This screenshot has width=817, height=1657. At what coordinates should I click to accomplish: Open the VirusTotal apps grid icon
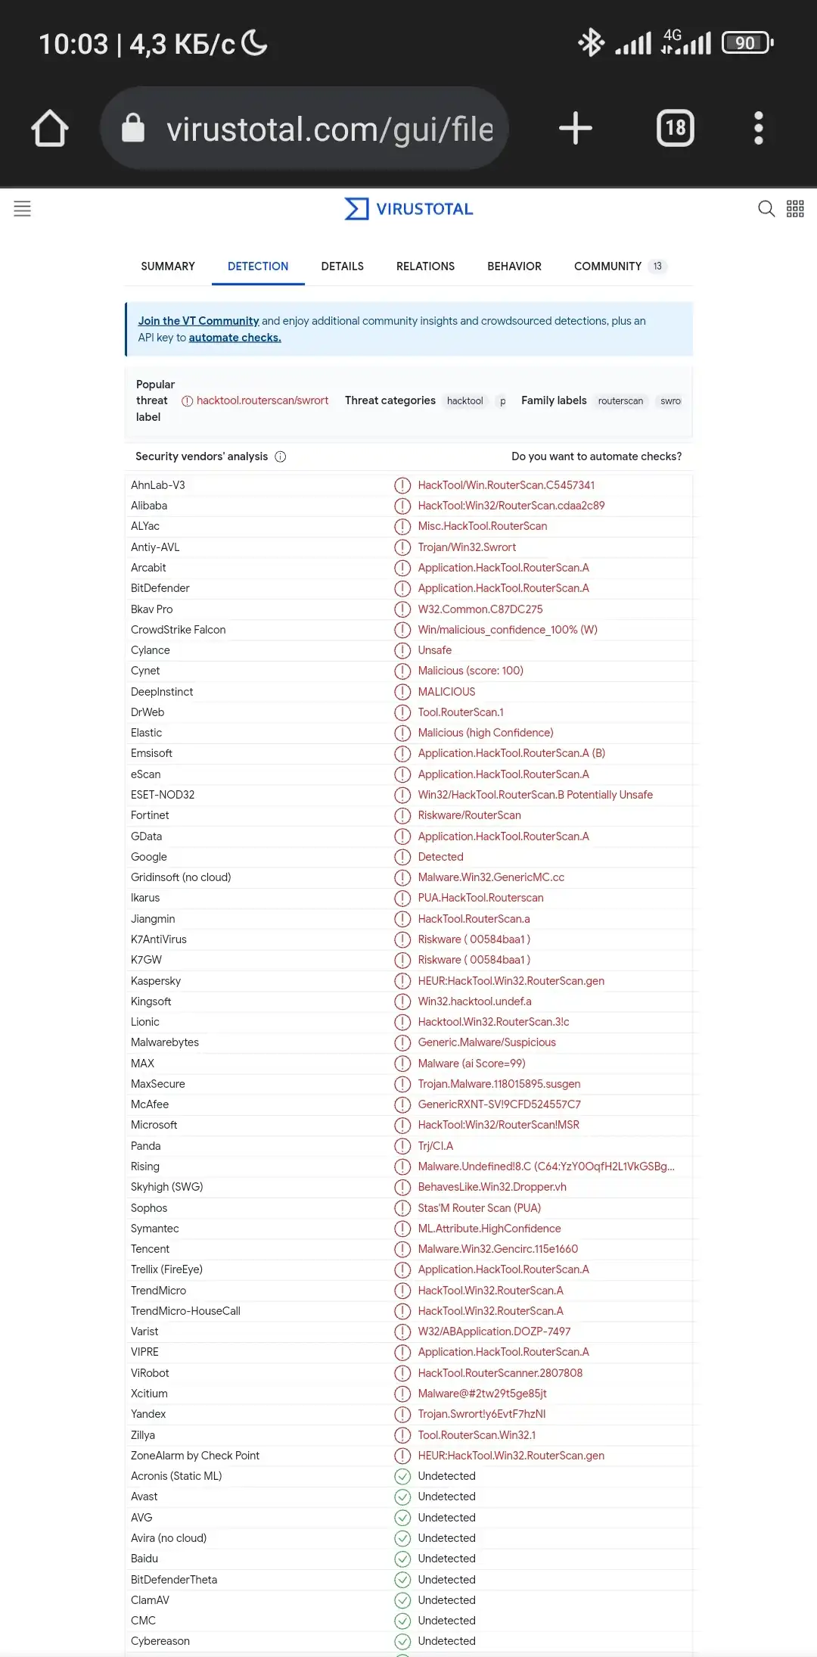pos(795,209)
